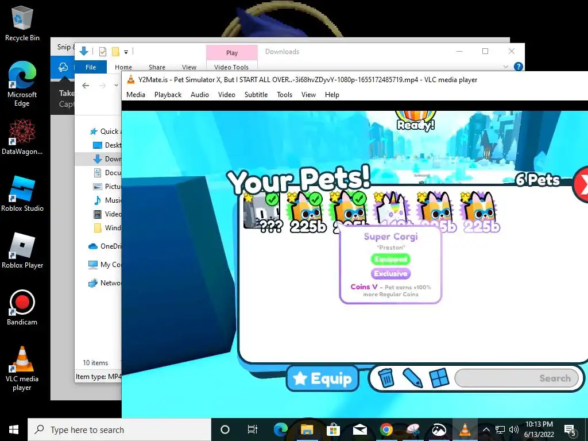Open the Recycle Bin desktop icon

tap(22, 23)
